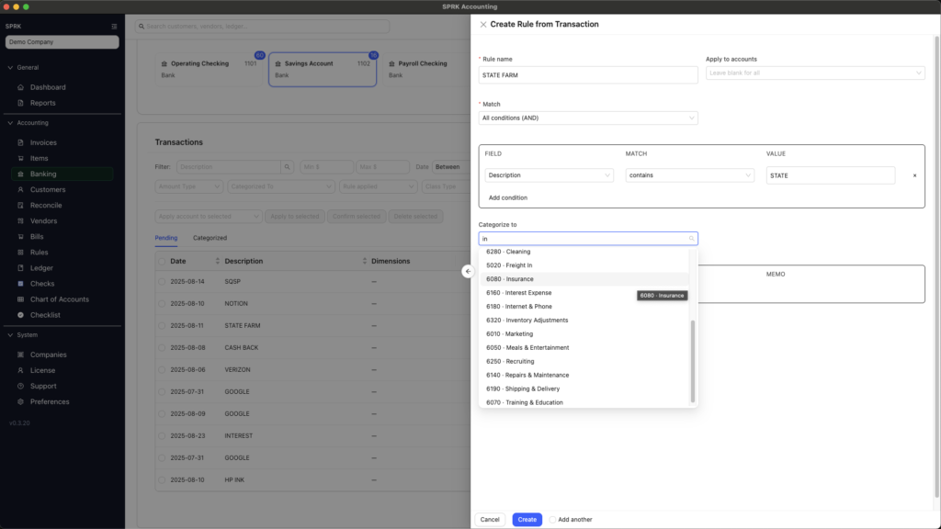This screenshot has width=941, height=529.
Task: Tick the CASH BACK transaction checkbox
Action: [162, 348]
